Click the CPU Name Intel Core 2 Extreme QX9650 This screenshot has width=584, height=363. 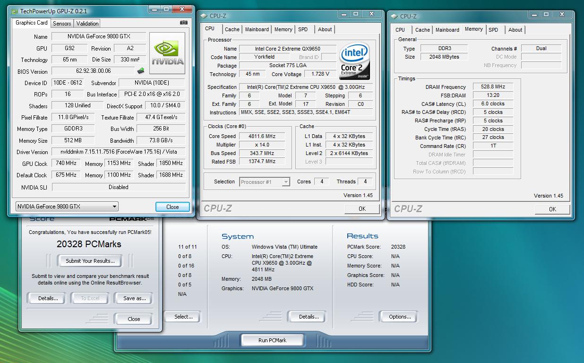(288, 49)
